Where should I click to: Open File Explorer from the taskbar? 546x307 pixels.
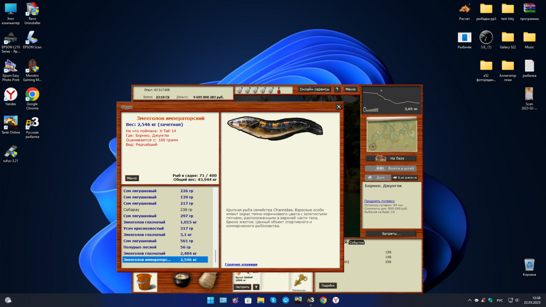260,300
